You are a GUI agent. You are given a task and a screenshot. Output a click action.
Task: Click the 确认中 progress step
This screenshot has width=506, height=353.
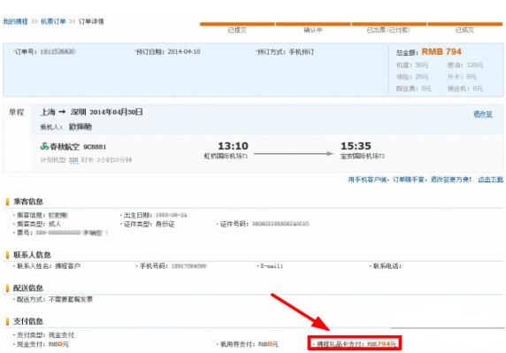point(313,30)
